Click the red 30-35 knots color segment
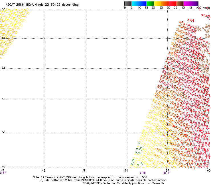The height and width of the screenshot is (185, 211). pos(172,3)
